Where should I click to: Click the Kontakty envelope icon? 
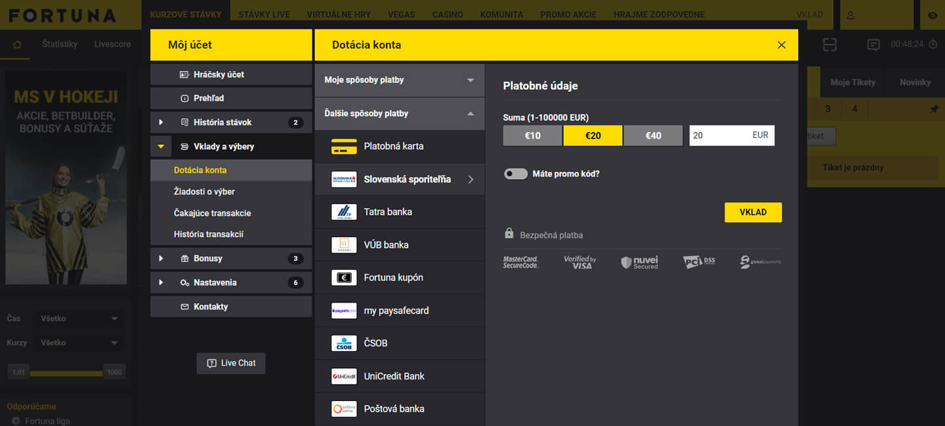click(184, 307)
